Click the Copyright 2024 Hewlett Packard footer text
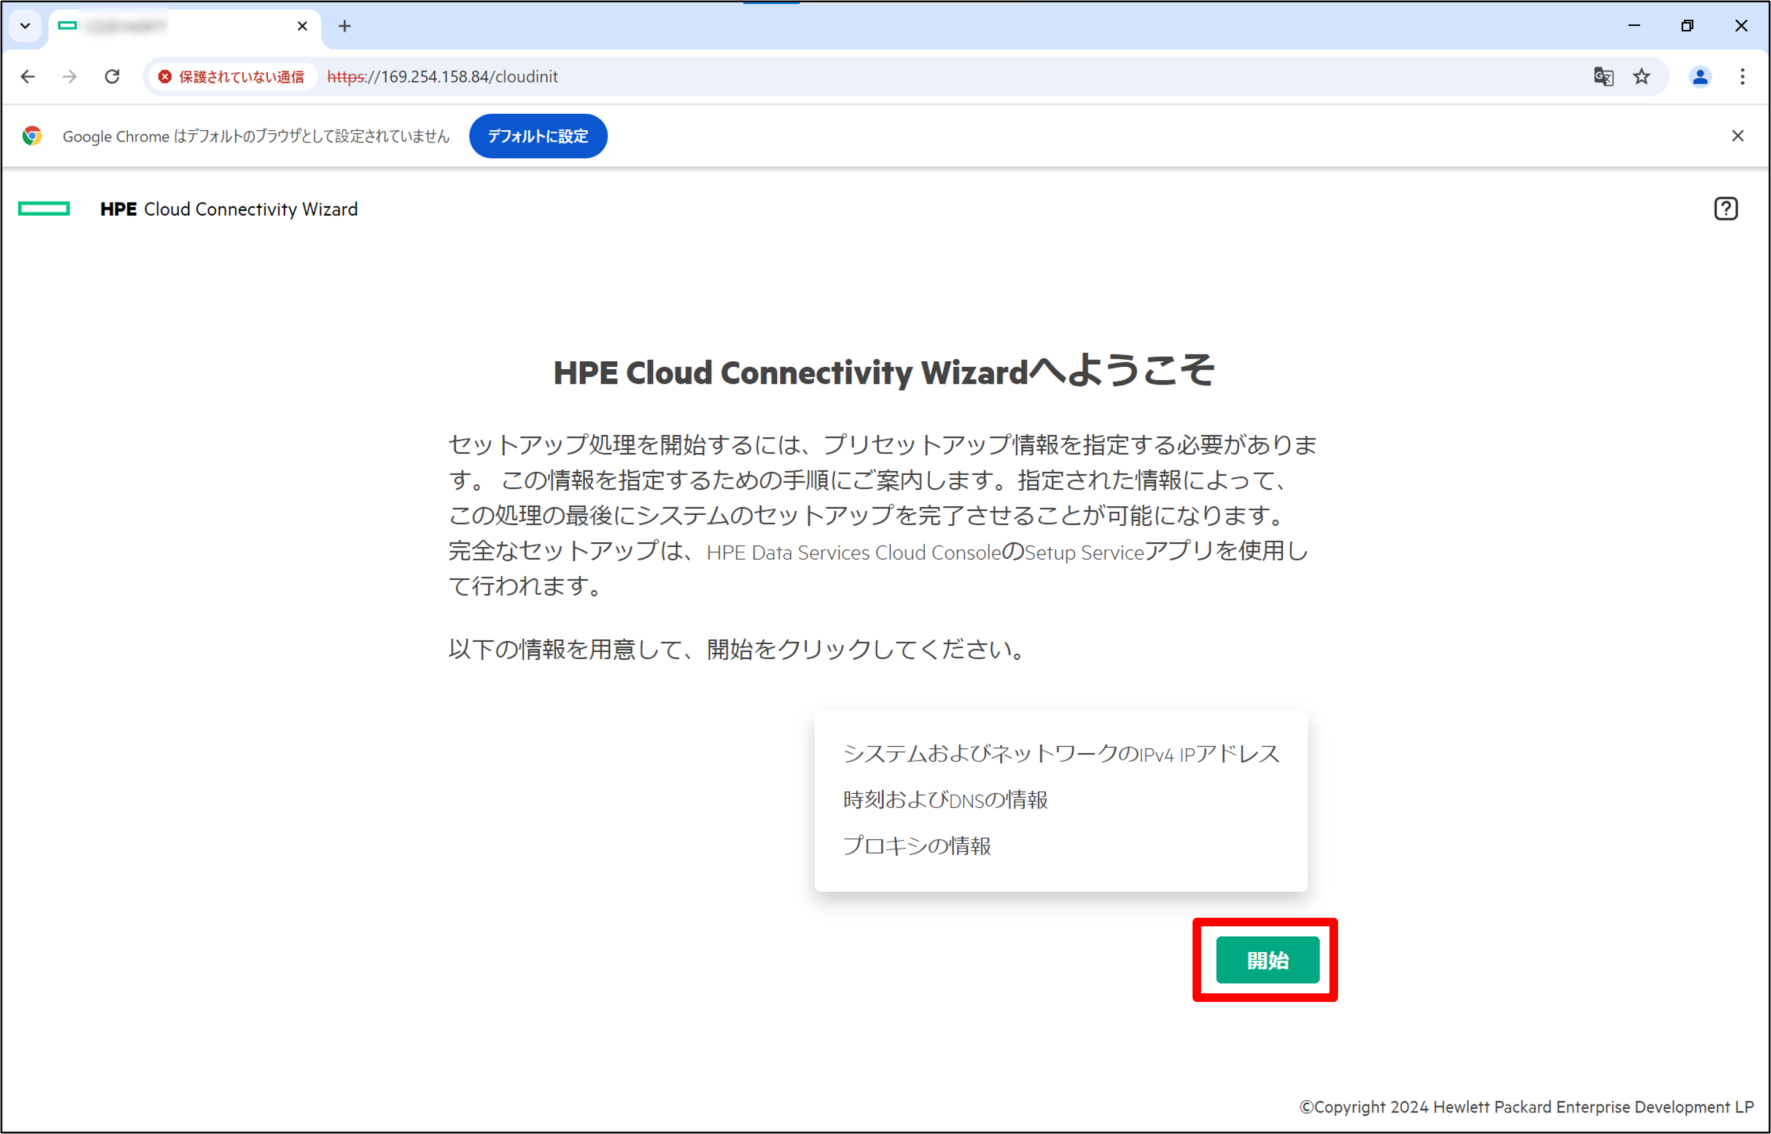 (x=1526, y=1107)
